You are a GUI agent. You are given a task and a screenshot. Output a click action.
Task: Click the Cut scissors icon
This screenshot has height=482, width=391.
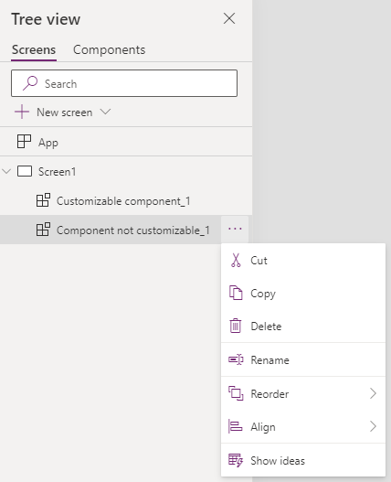pos(236,261)
